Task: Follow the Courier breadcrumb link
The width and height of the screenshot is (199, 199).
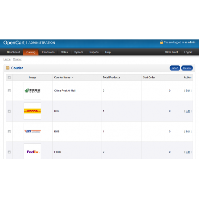Action: pos(17,59)
